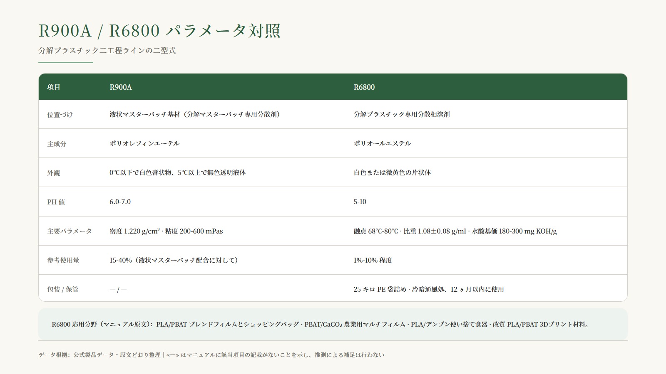Click the 'R6800' column header

pos(364,87)
